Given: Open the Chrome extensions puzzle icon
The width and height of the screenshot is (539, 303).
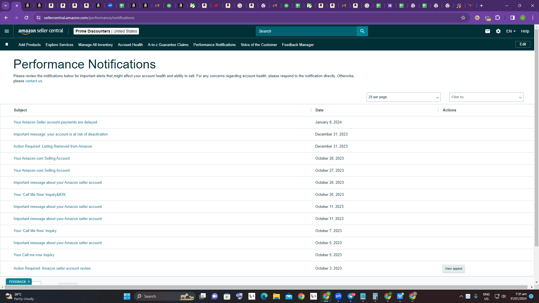Looking at the screenshot, I should (498, 18).
